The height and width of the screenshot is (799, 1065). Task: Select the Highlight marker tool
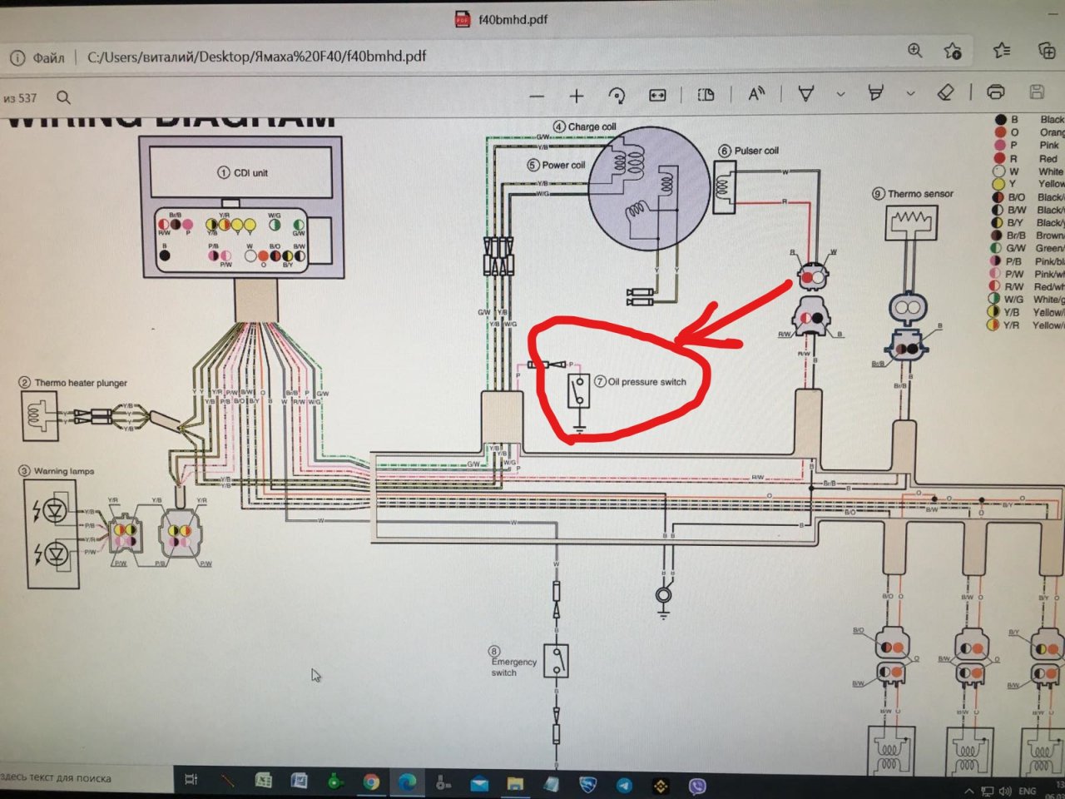875,92
